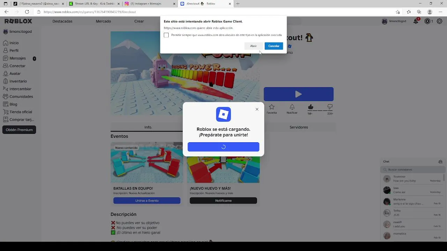The height and width of the screenshot is (251, 447).
Task: Click limoncitogod username in sidebar
Action: coord(21,32)
